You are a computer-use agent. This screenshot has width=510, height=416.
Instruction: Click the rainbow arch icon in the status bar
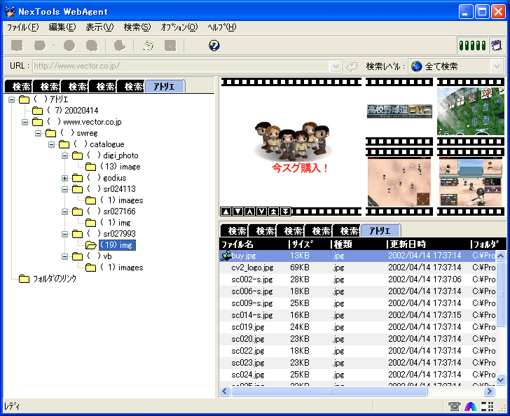[471, 406]
